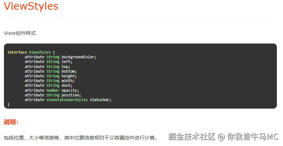This screenshot has width=283, height=146.
Task: Click the "View控件样式" description text
Action: [x=20, y=33]
